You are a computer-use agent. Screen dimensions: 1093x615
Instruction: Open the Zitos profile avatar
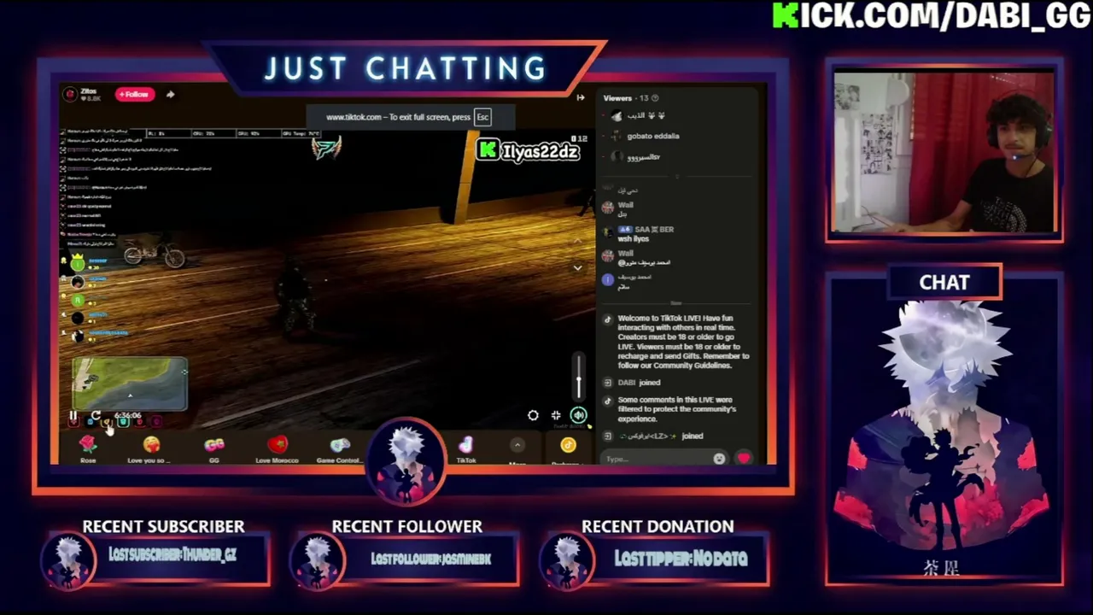[x=71, y=94]
